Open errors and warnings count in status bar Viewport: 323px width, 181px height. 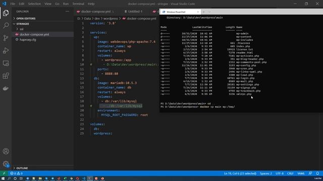coord(16,173)
